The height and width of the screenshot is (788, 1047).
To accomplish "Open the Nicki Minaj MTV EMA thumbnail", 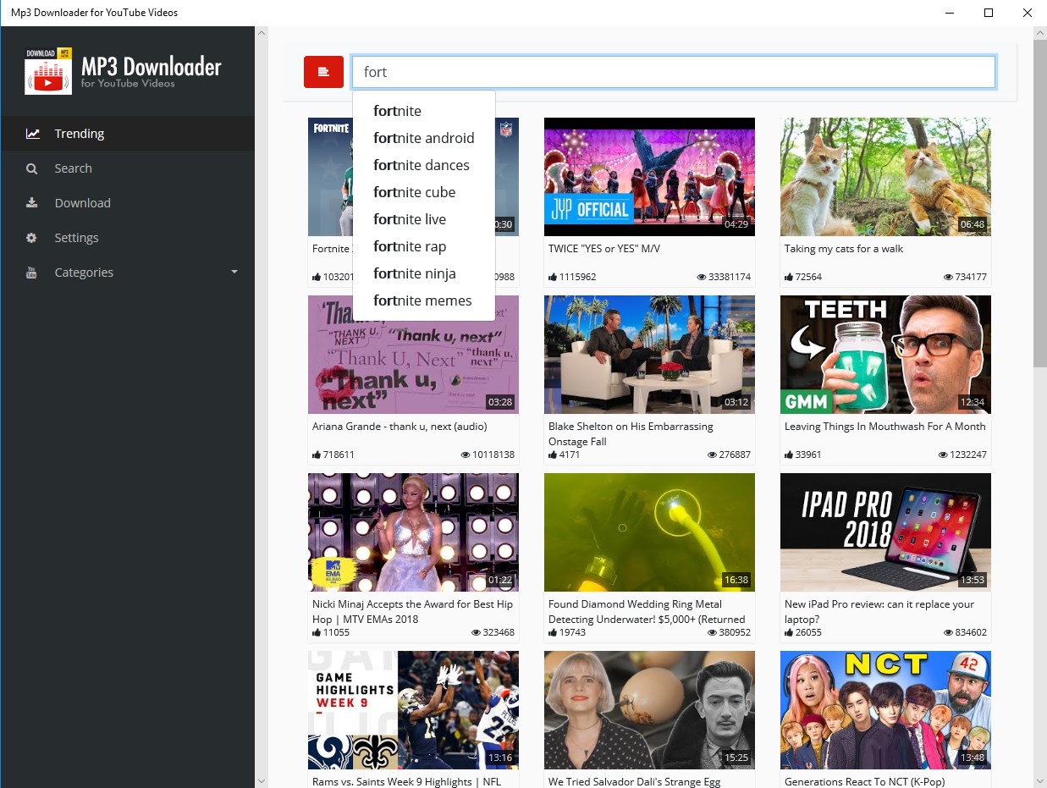I will (413, 532).
